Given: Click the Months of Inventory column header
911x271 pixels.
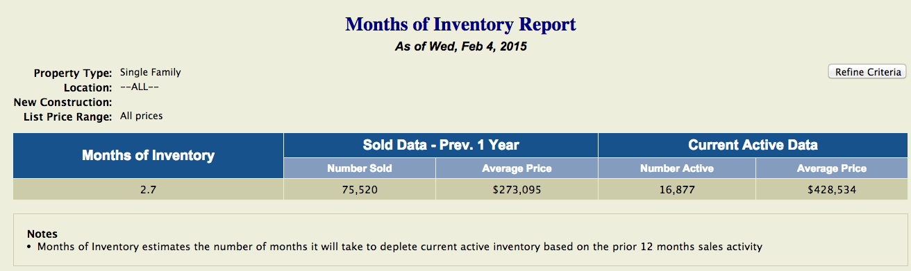Looking at the screenshot, I should pos(148,156).
